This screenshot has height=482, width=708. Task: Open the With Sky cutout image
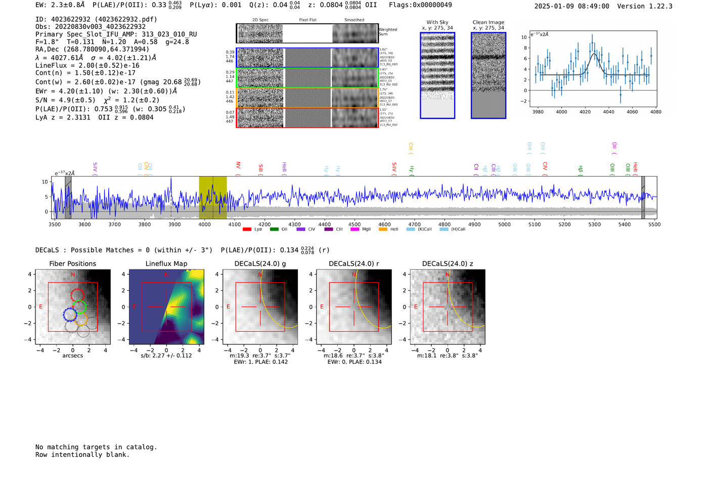point(437,75)
